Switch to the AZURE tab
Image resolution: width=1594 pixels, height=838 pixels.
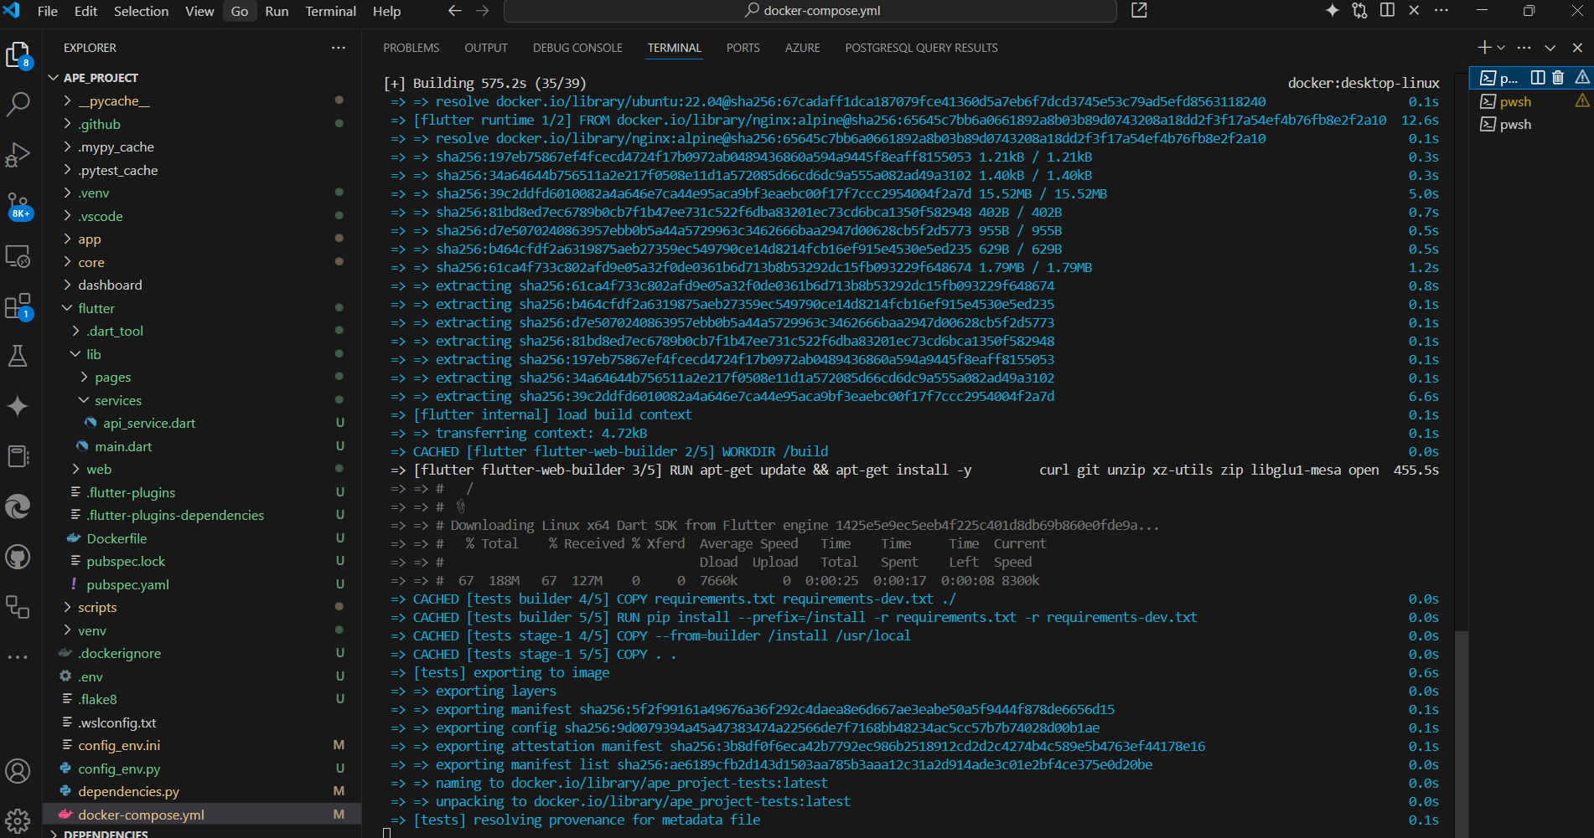point(803,48)
